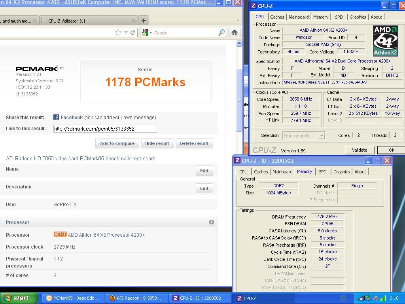Switch to CPU-Z Validator 3.1 tab
This screenshot has height=304, width=405.
tap(88, 21)
